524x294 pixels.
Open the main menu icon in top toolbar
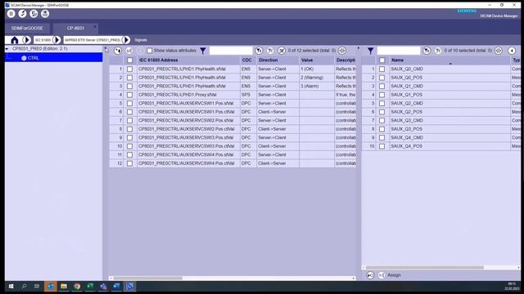11,14
